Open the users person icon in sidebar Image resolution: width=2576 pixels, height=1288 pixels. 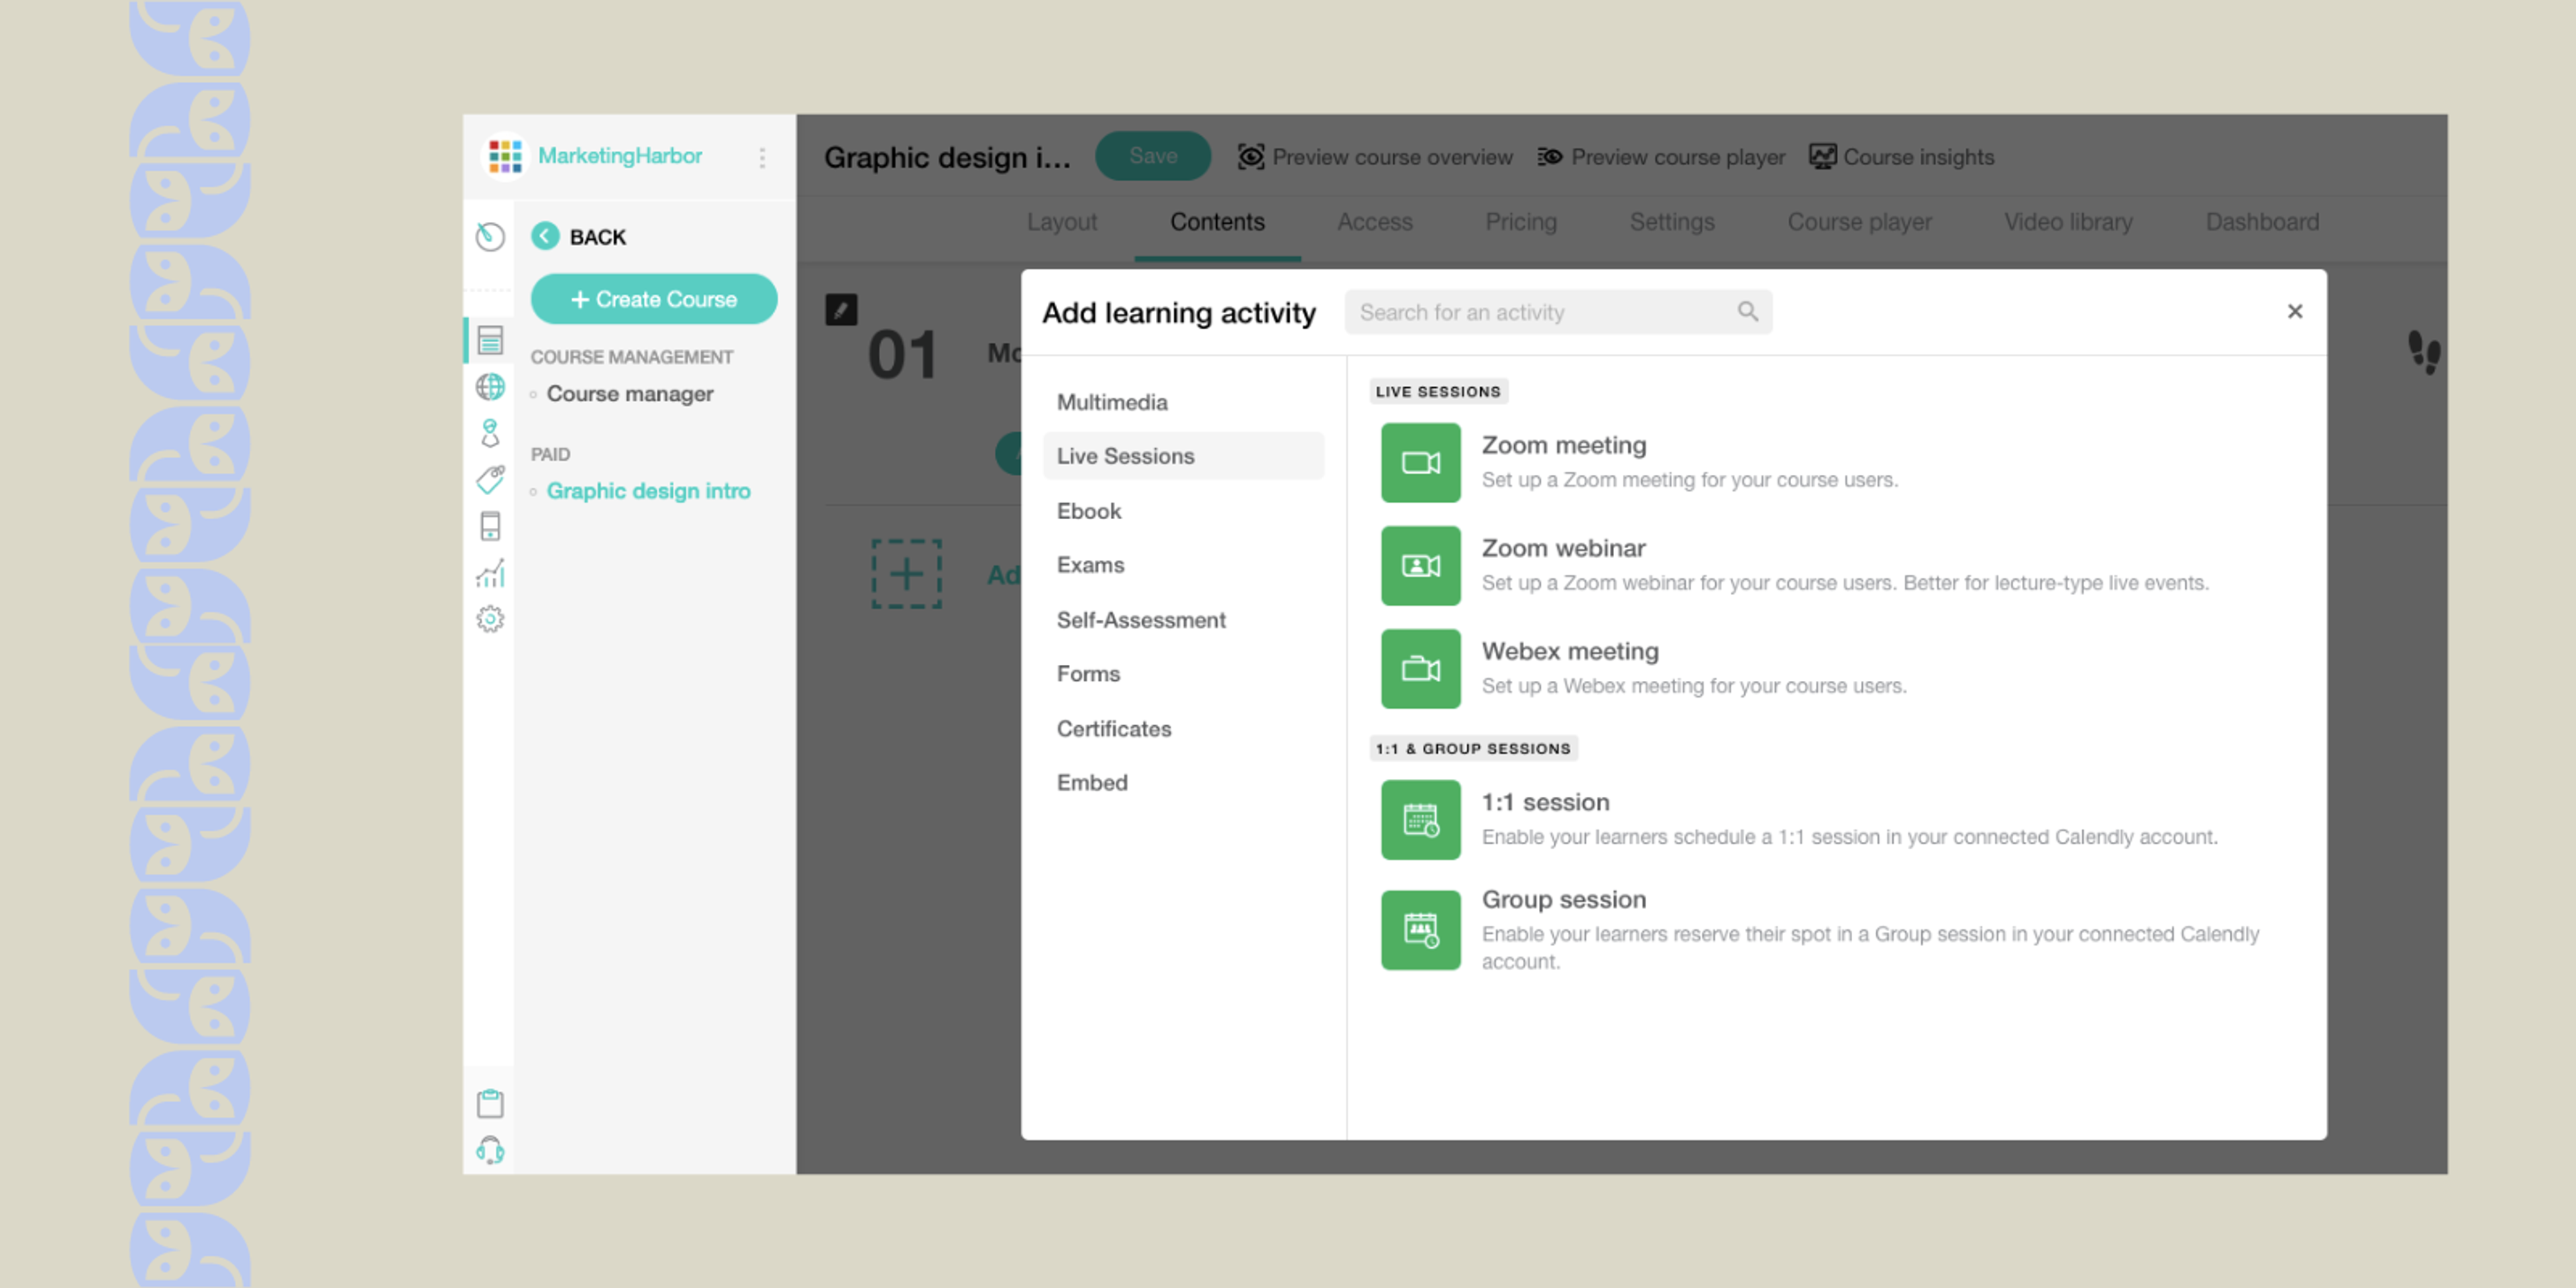point(490,433)
